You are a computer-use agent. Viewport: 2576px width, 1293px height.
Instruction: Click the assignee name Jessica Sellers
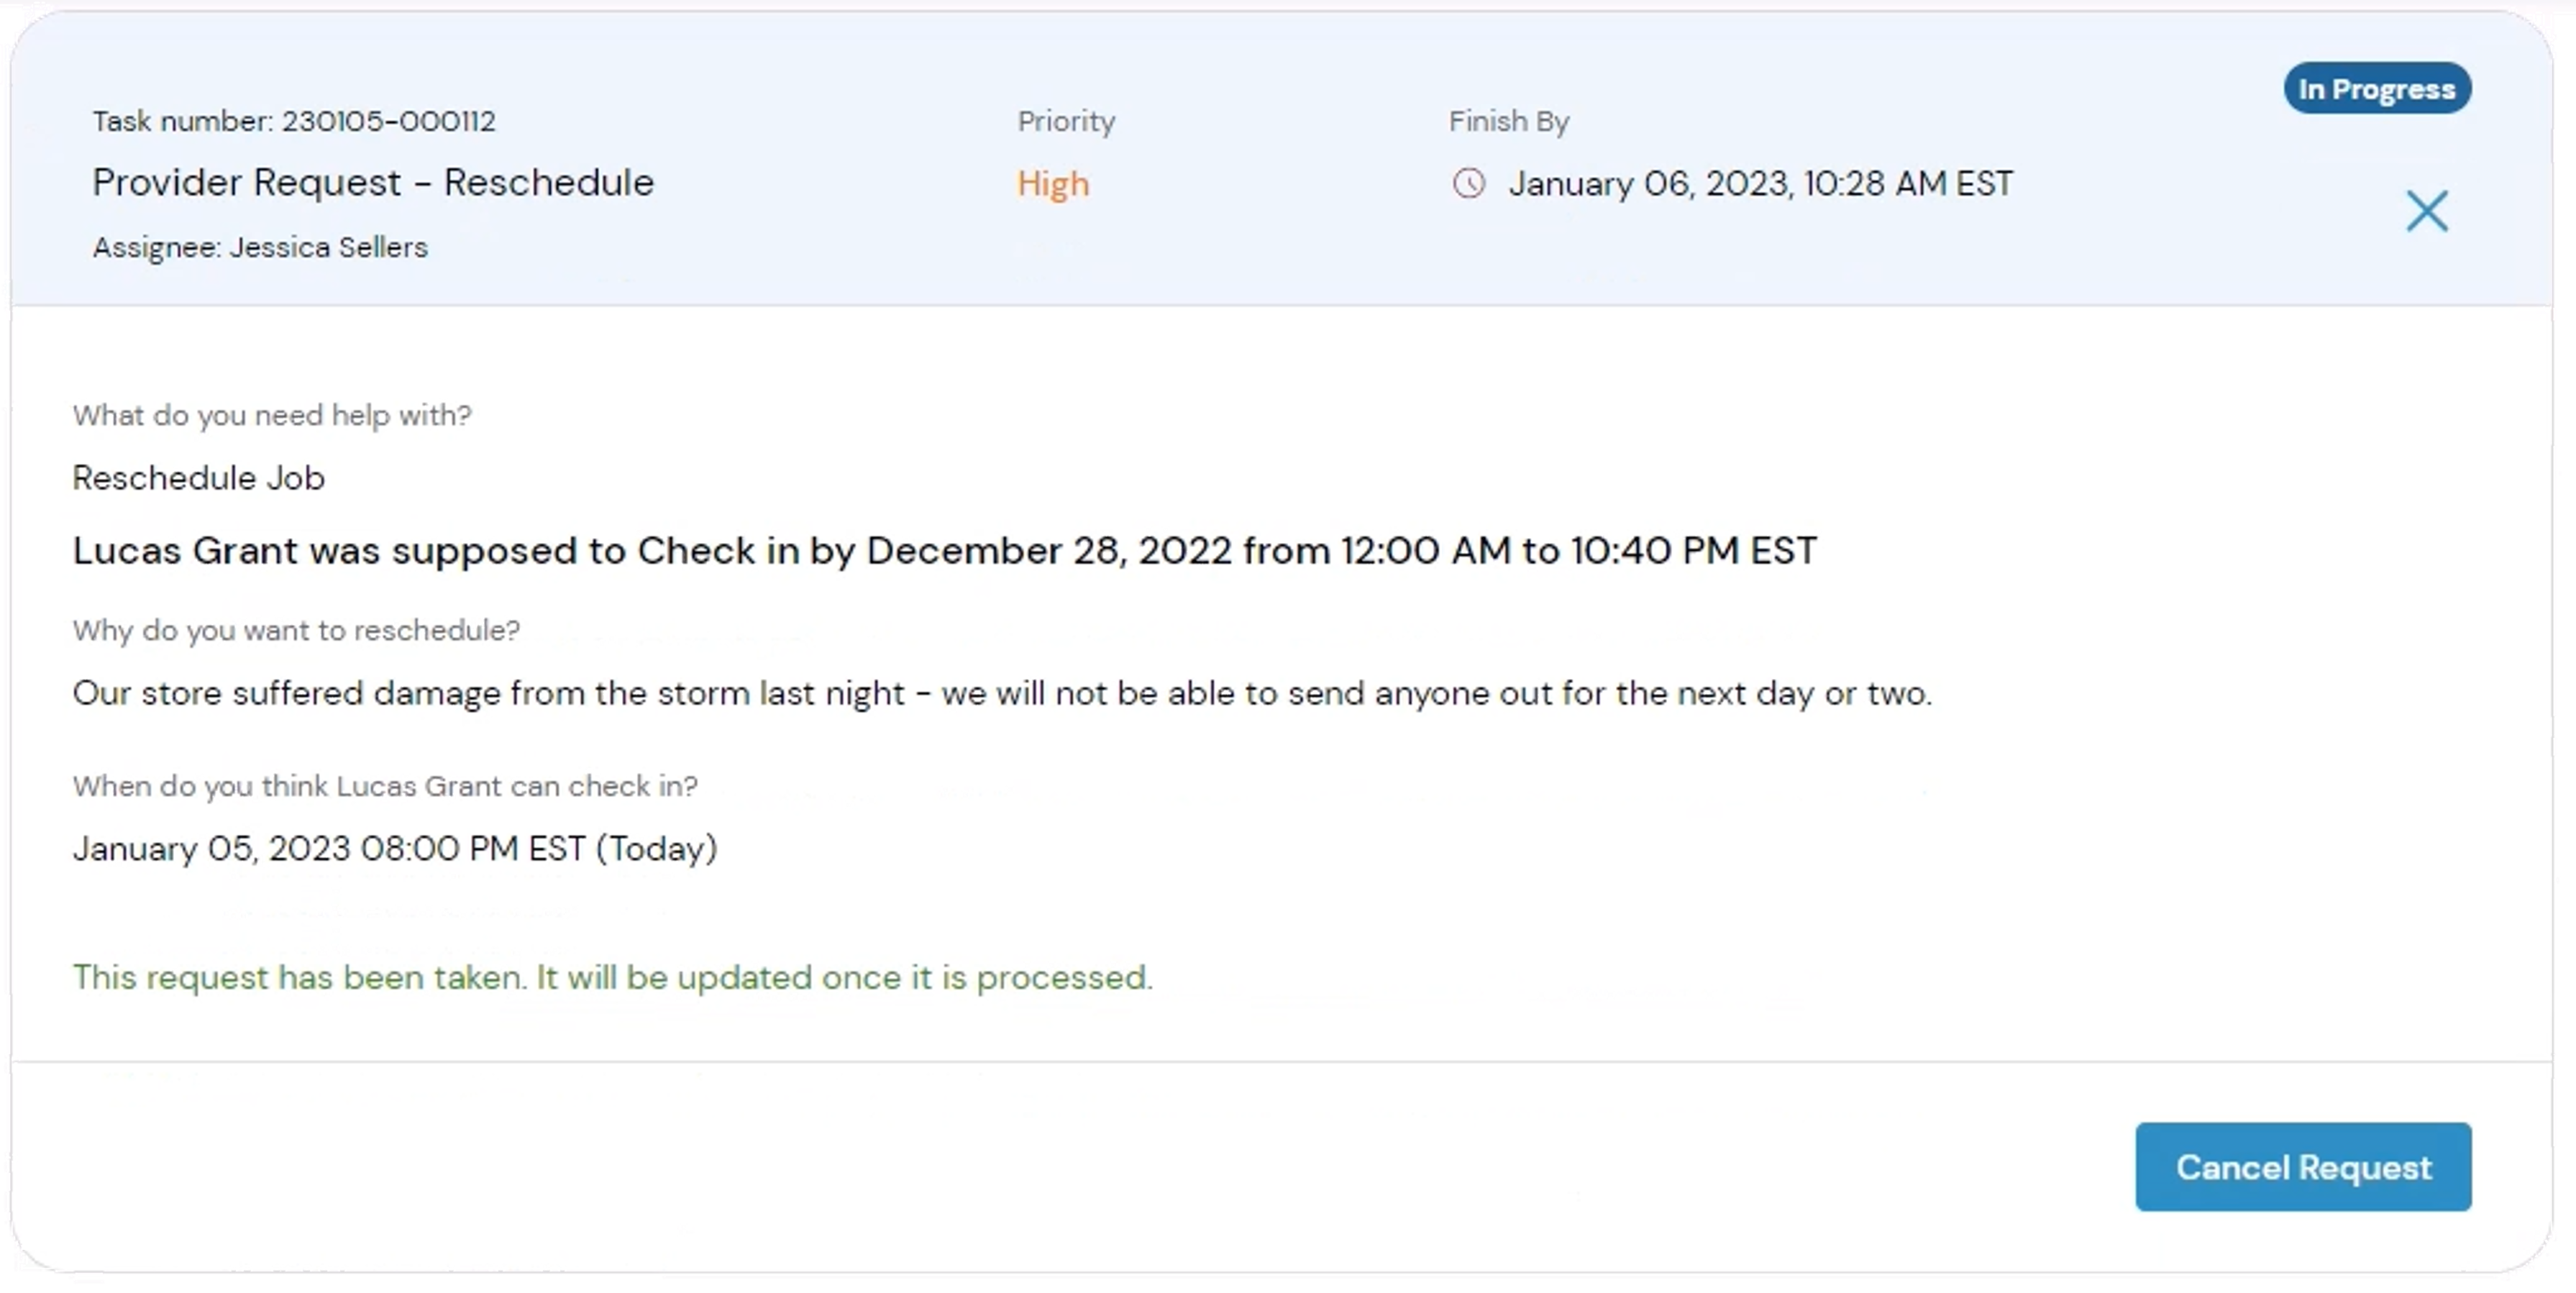(328, 247)
